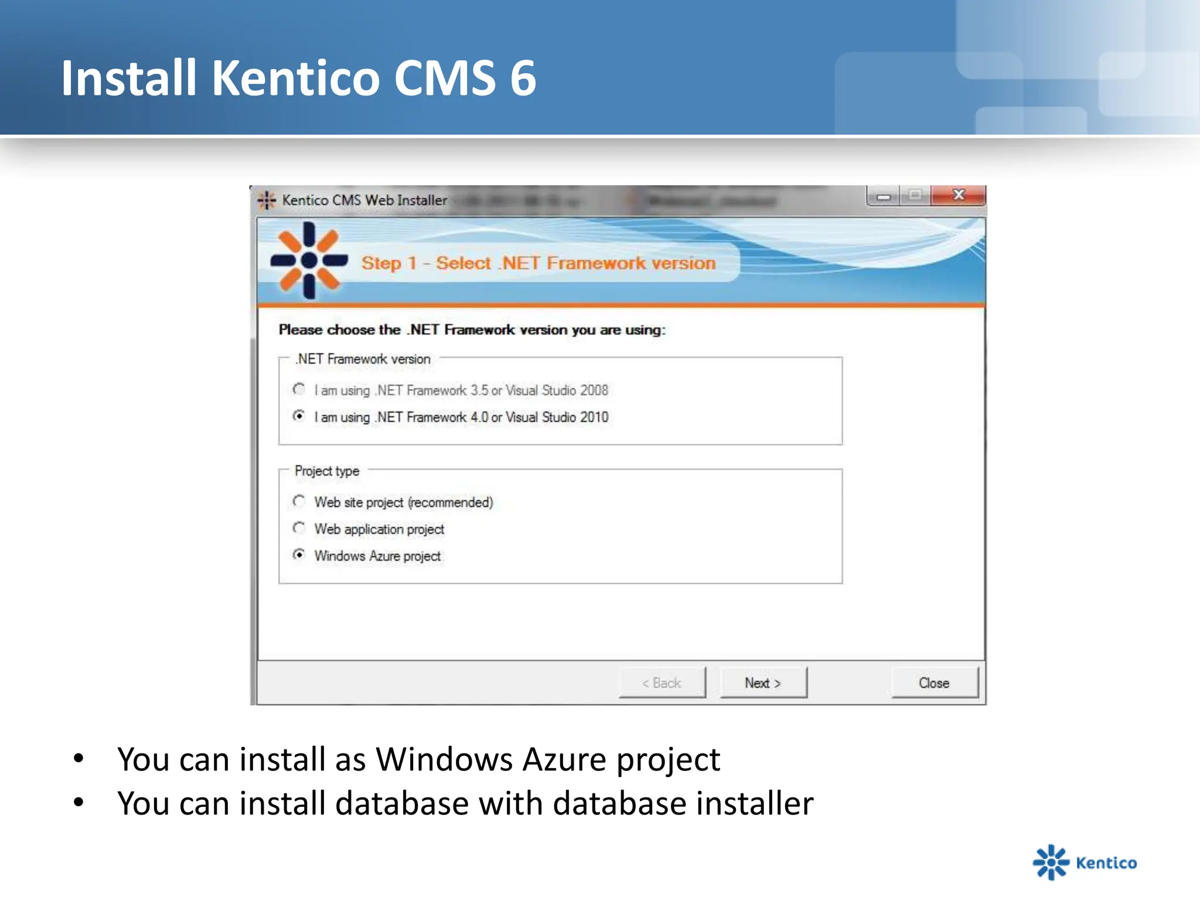Minimize the Kentico CMS Web Installer window
The image size is (1200, 900).
tap(884, 196)
